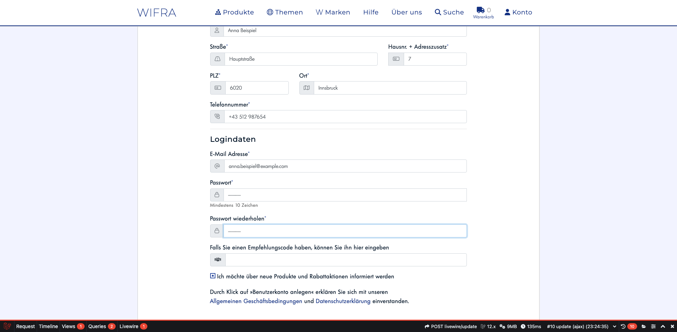Open the Produkte navigation menu
677x332 pixels.
(x=234, y=12)
